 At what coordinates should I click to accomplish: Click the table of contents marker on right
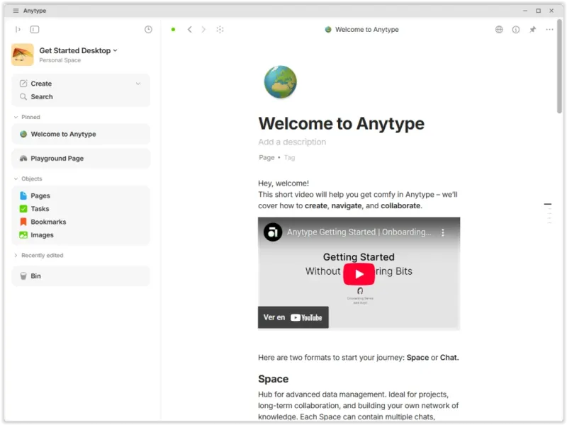548,204
